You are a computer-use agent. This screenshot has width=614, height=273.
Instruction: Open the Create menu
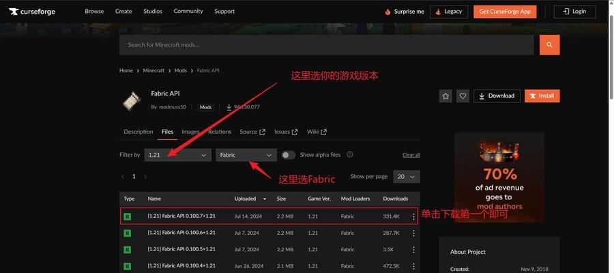point(123,12)
